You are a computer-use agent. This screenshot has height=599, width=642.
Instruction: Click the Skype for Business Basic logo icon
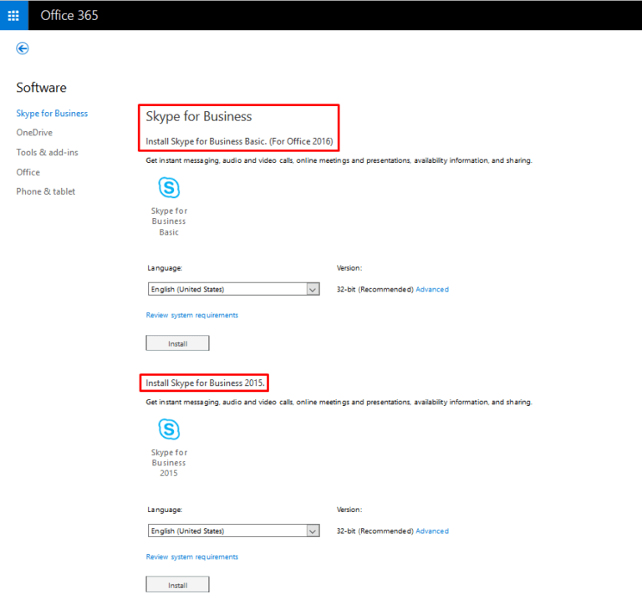tap(169, 188)
